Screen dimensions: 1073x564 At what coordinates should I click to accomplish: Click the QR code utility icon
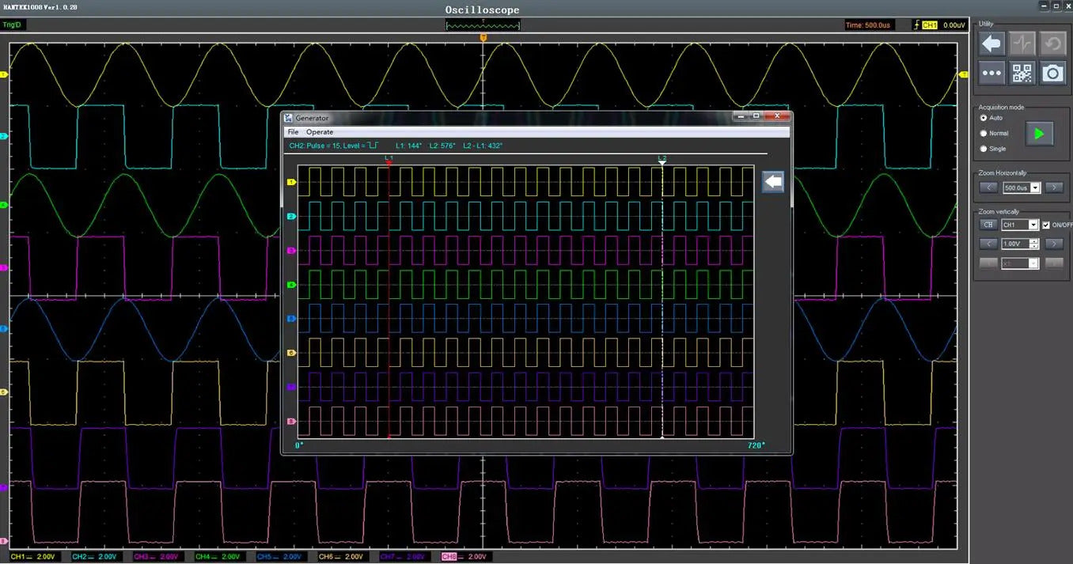pyautogui.click(x=1022, y=74)
